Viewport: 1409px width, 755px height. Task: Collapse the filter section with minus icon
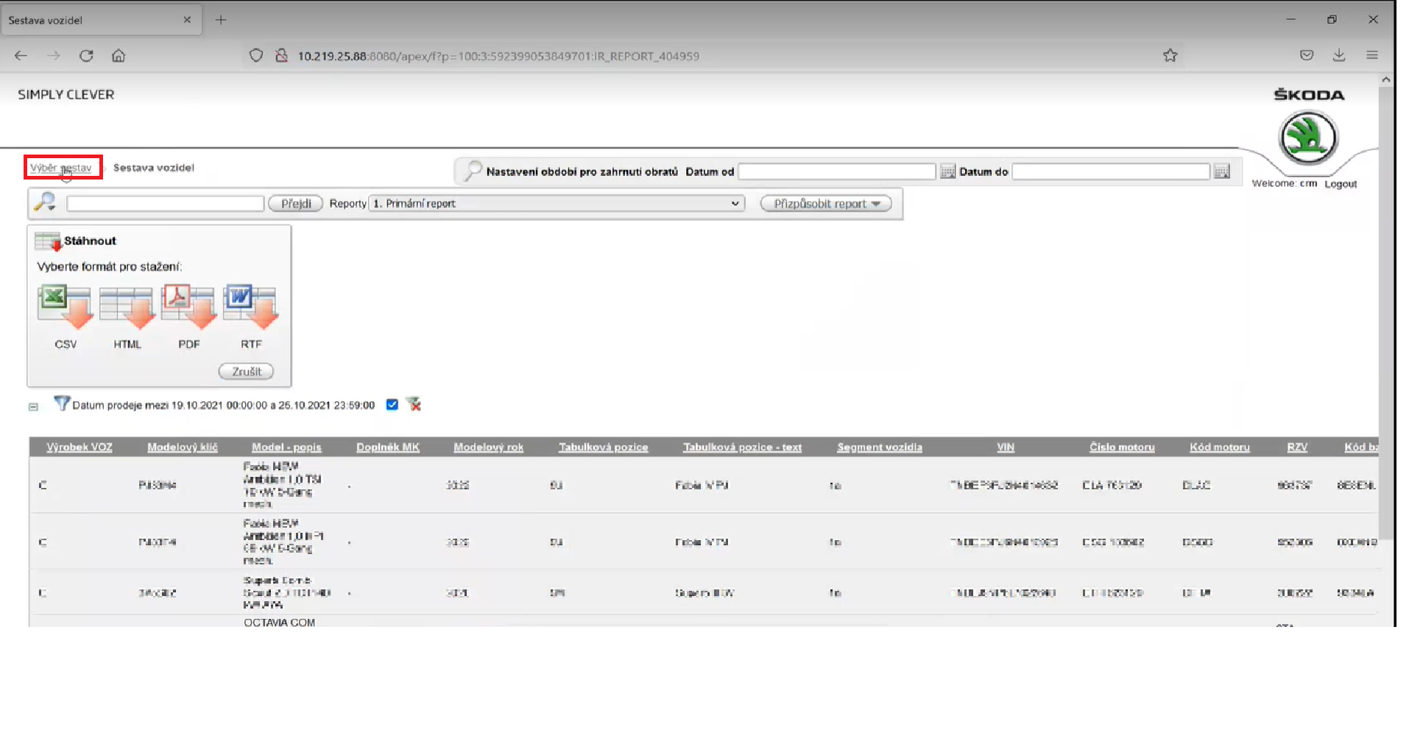point(33,406)
